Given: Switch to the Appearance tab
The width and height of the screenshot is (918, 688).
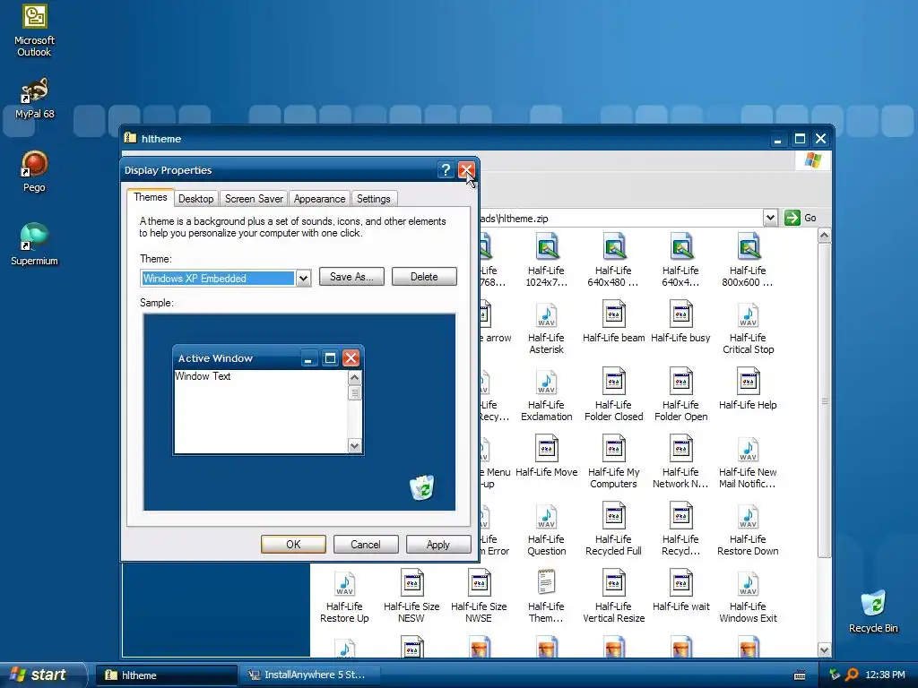Looking at the screenshot, I should 319,199.
